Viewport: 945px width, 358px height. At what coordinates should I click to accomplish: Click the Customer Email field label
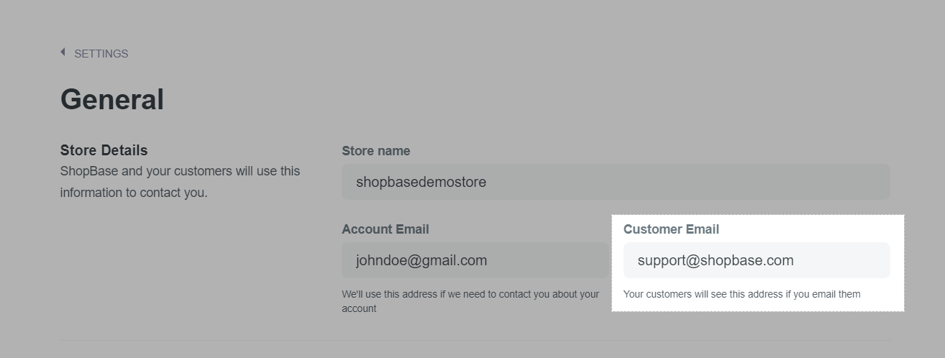pos(671,229)
